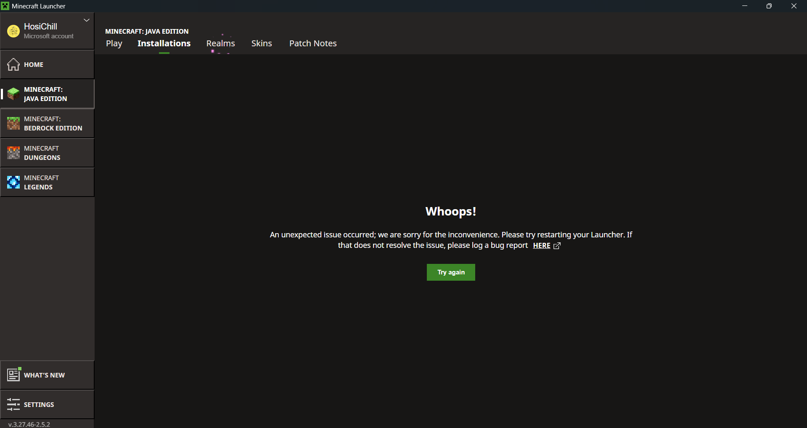The image size is (807, 428).
Task: Click the MINECRAFT: JAVA EDITION page heading
Action: (x=147, y=31)
